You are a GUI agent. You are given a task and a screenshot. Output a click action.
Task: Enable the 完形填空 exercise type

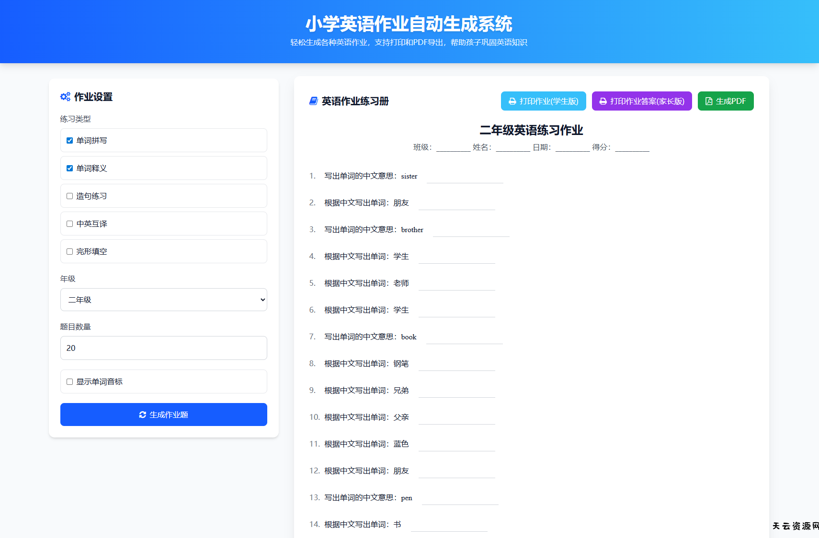pyautogui.click(x=69, y=251)
